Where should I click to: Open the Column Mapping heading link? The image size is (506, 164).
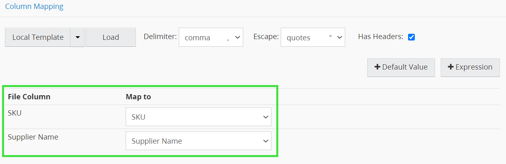(34, 7)
